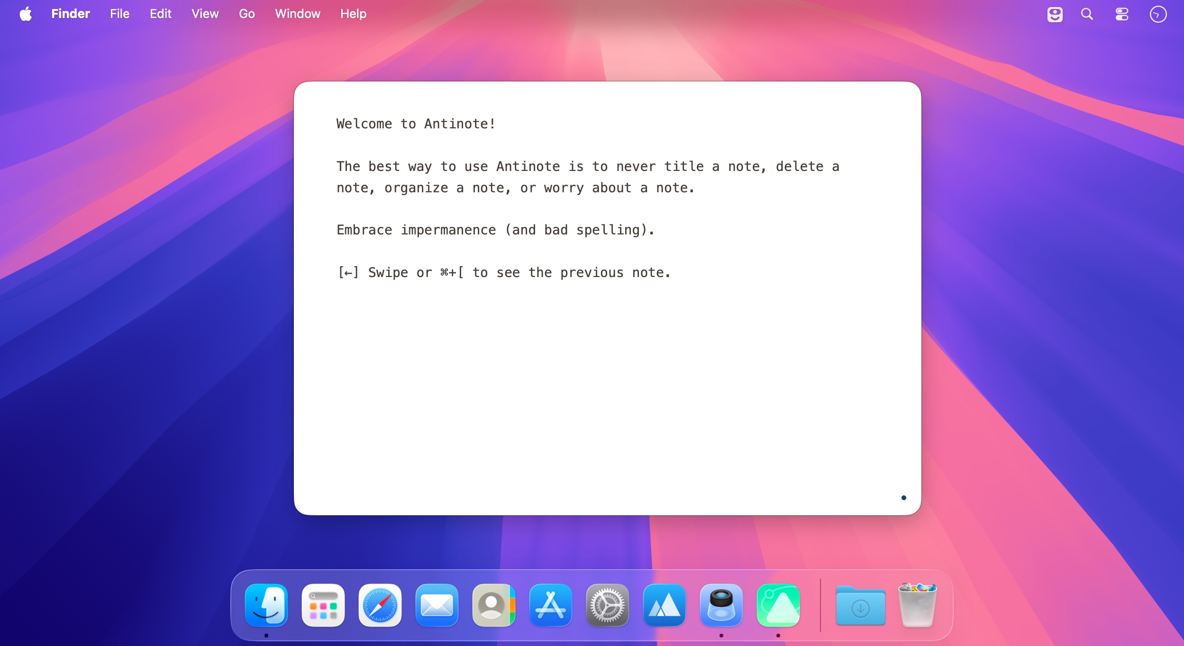
Task: Open System Settings gear icon
Action: pyautogui.click(x=608, y=605)
